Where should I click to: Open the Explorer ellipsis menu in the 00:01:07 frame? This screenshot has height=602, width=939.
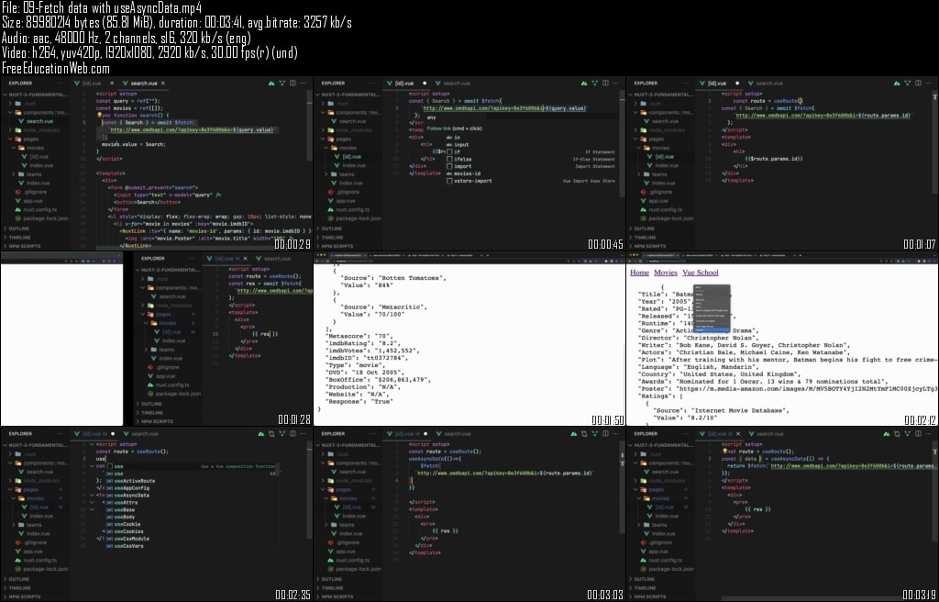point(684,84)
